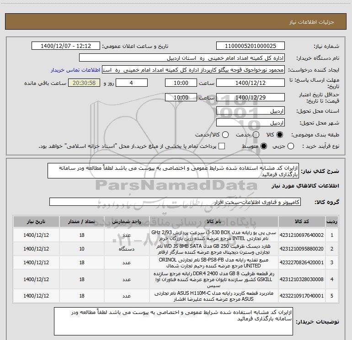352x340 pixels.
Task: Click the remaining days field showing 4
Action: [x=132, y=83]
